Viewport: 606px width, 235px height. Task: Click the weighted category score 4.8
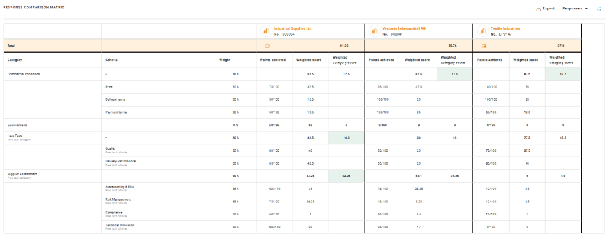(x=563, y=176)
